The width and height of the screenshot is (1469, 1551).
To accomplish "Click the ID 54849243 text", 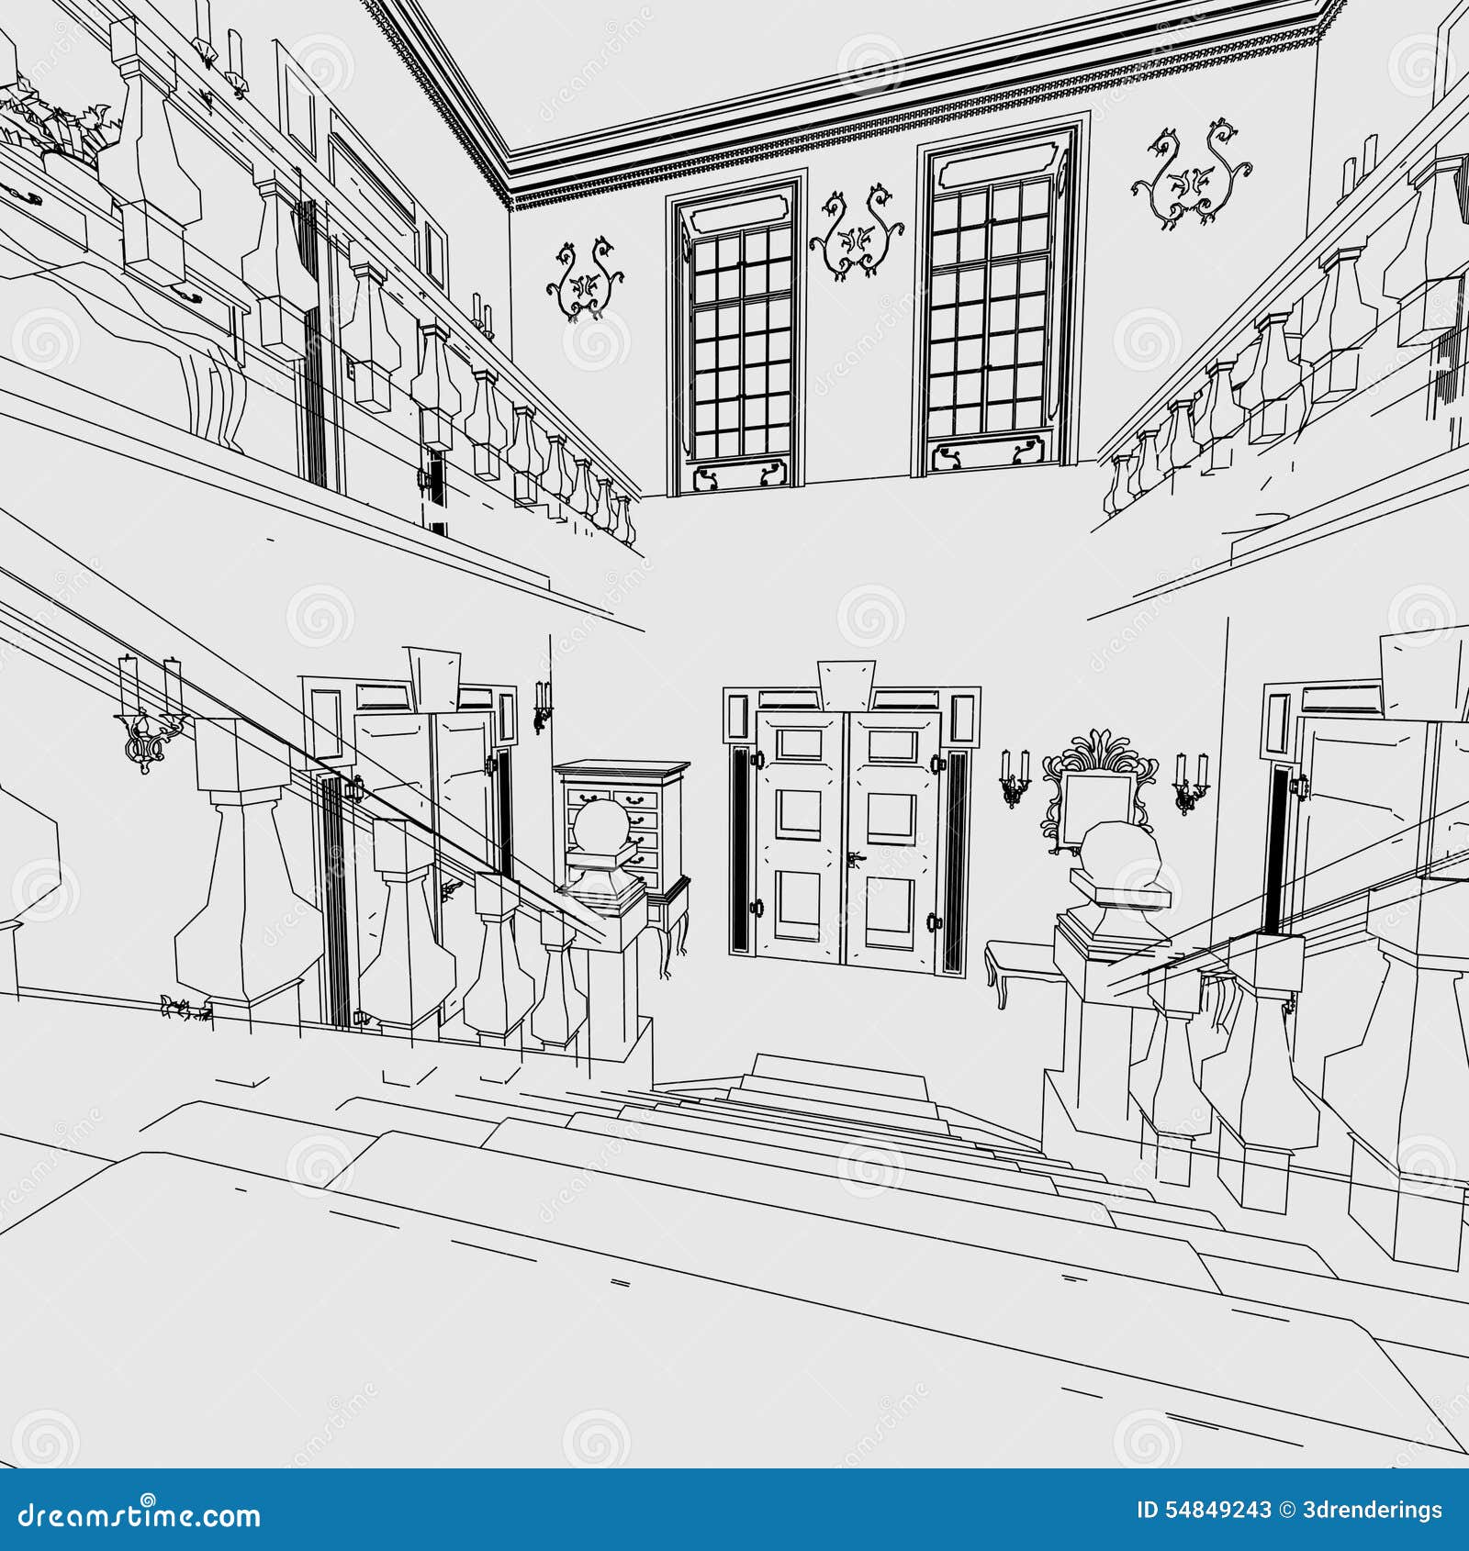I will [x=1205, y=1510].
